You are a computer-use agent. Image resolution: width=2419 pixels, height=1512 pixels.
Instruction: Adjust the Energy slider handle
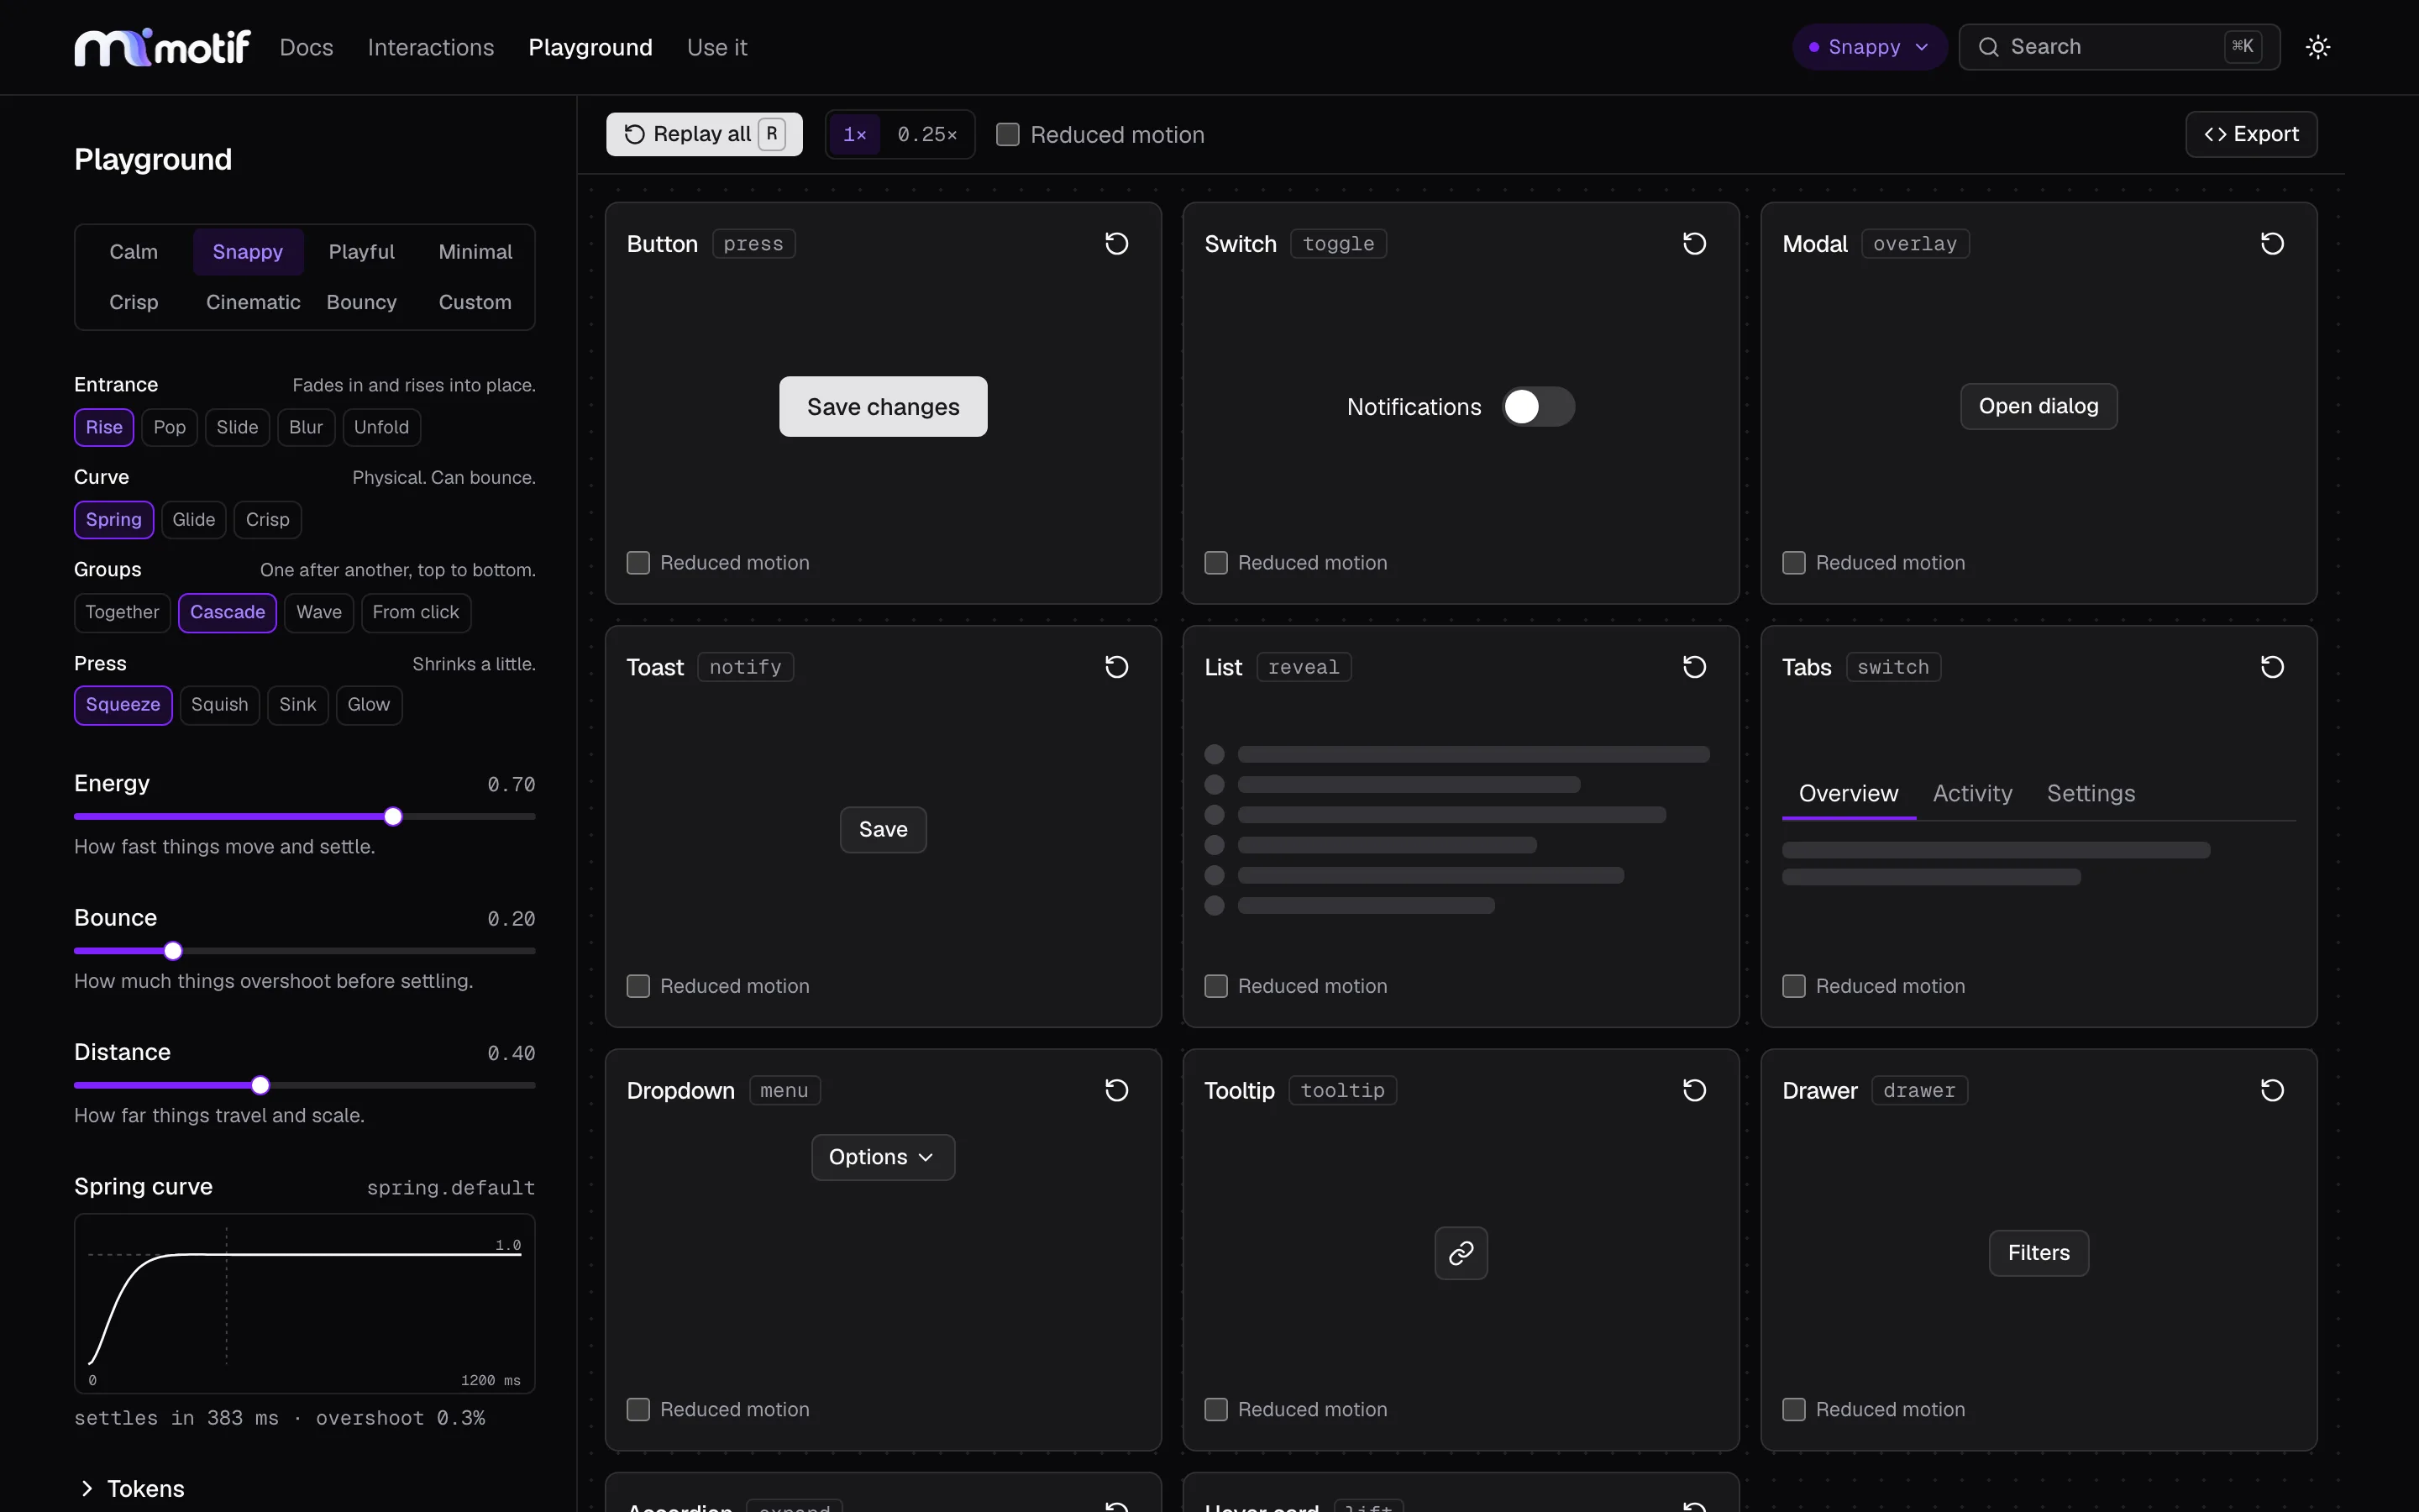pyautogui.click(x=393, y=816)
